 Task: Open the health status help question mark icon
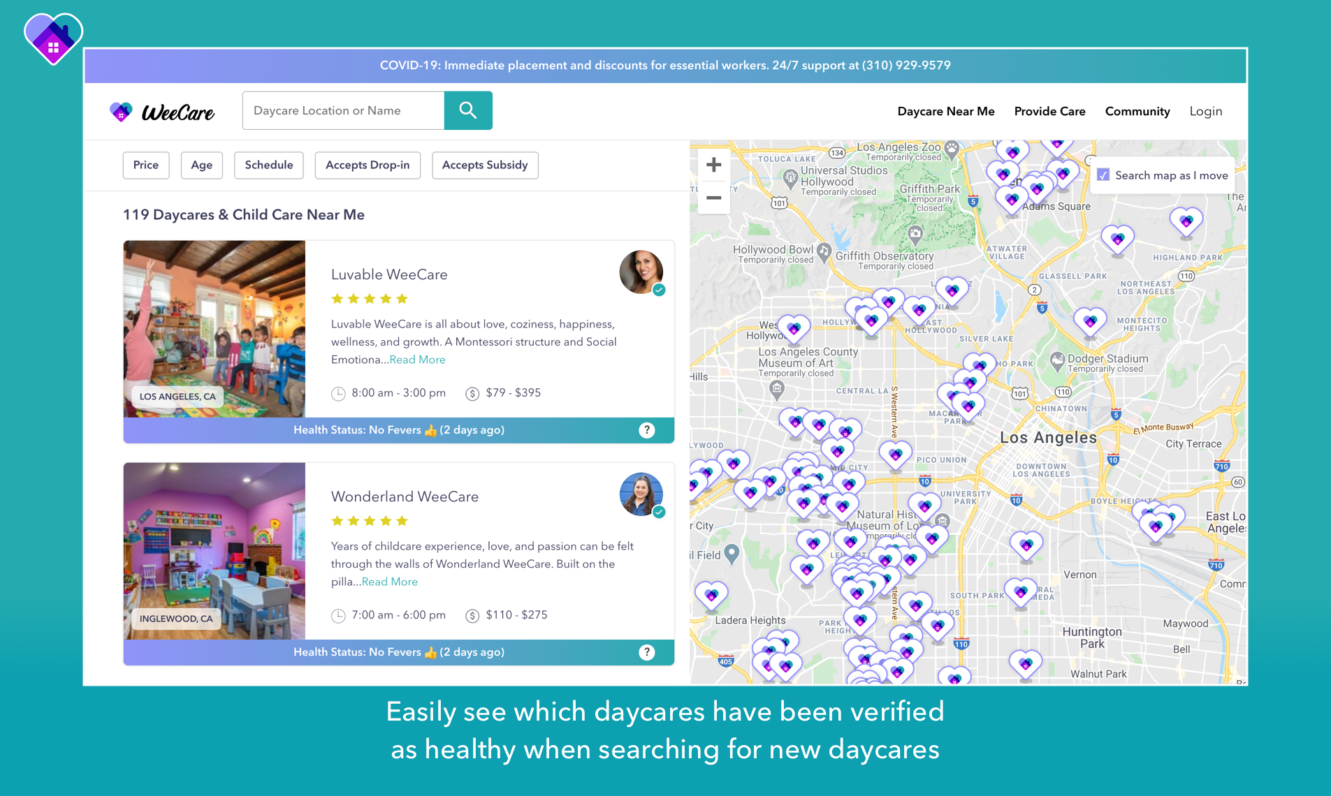(647, 430)
